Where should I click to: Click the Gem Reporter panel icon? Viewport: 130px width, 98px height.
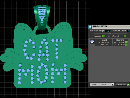(90, 27)
